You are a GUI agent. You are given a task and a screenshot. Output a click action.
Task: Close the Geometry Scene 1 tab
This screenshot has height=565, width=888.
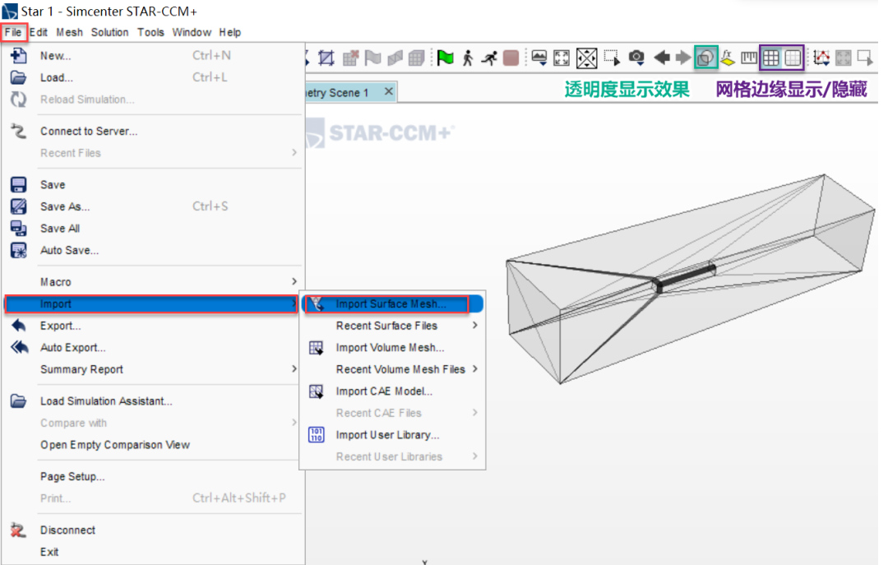[388, 91]
